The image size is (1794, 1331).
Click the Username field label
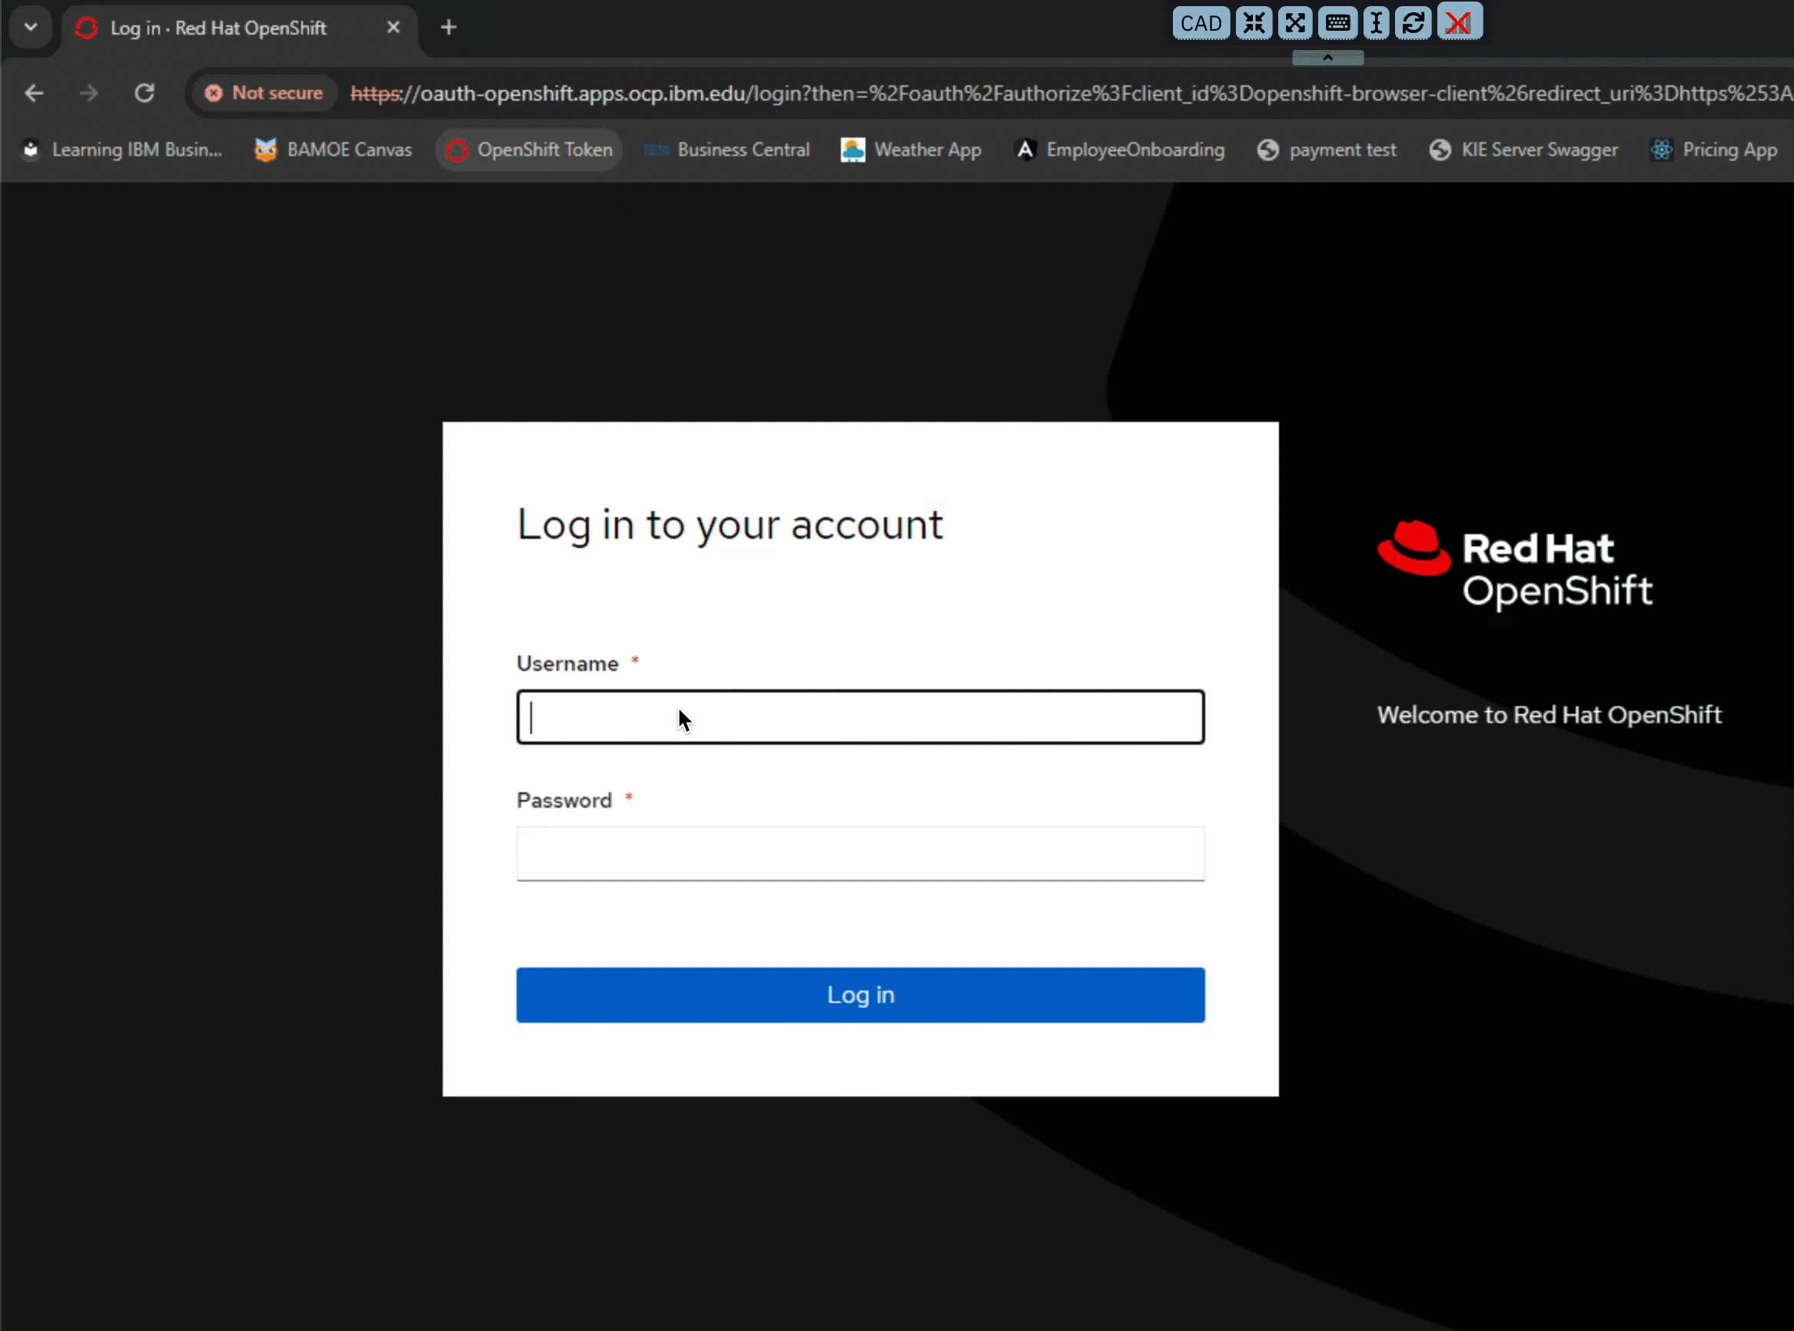[567, 664]
